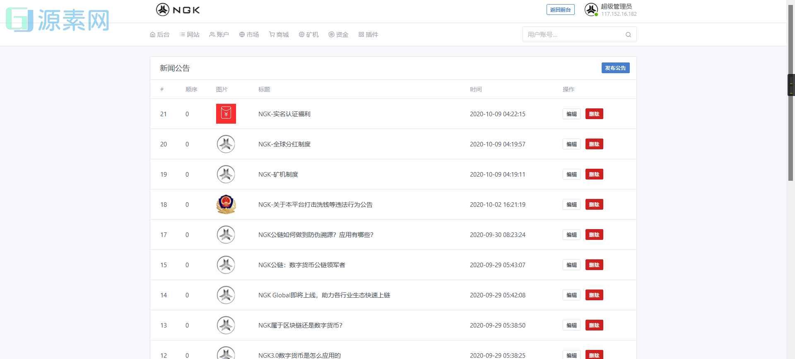Delete the 数字货币公链领军者 announcement
795x359 pixels.
click(x=594, y=265)
